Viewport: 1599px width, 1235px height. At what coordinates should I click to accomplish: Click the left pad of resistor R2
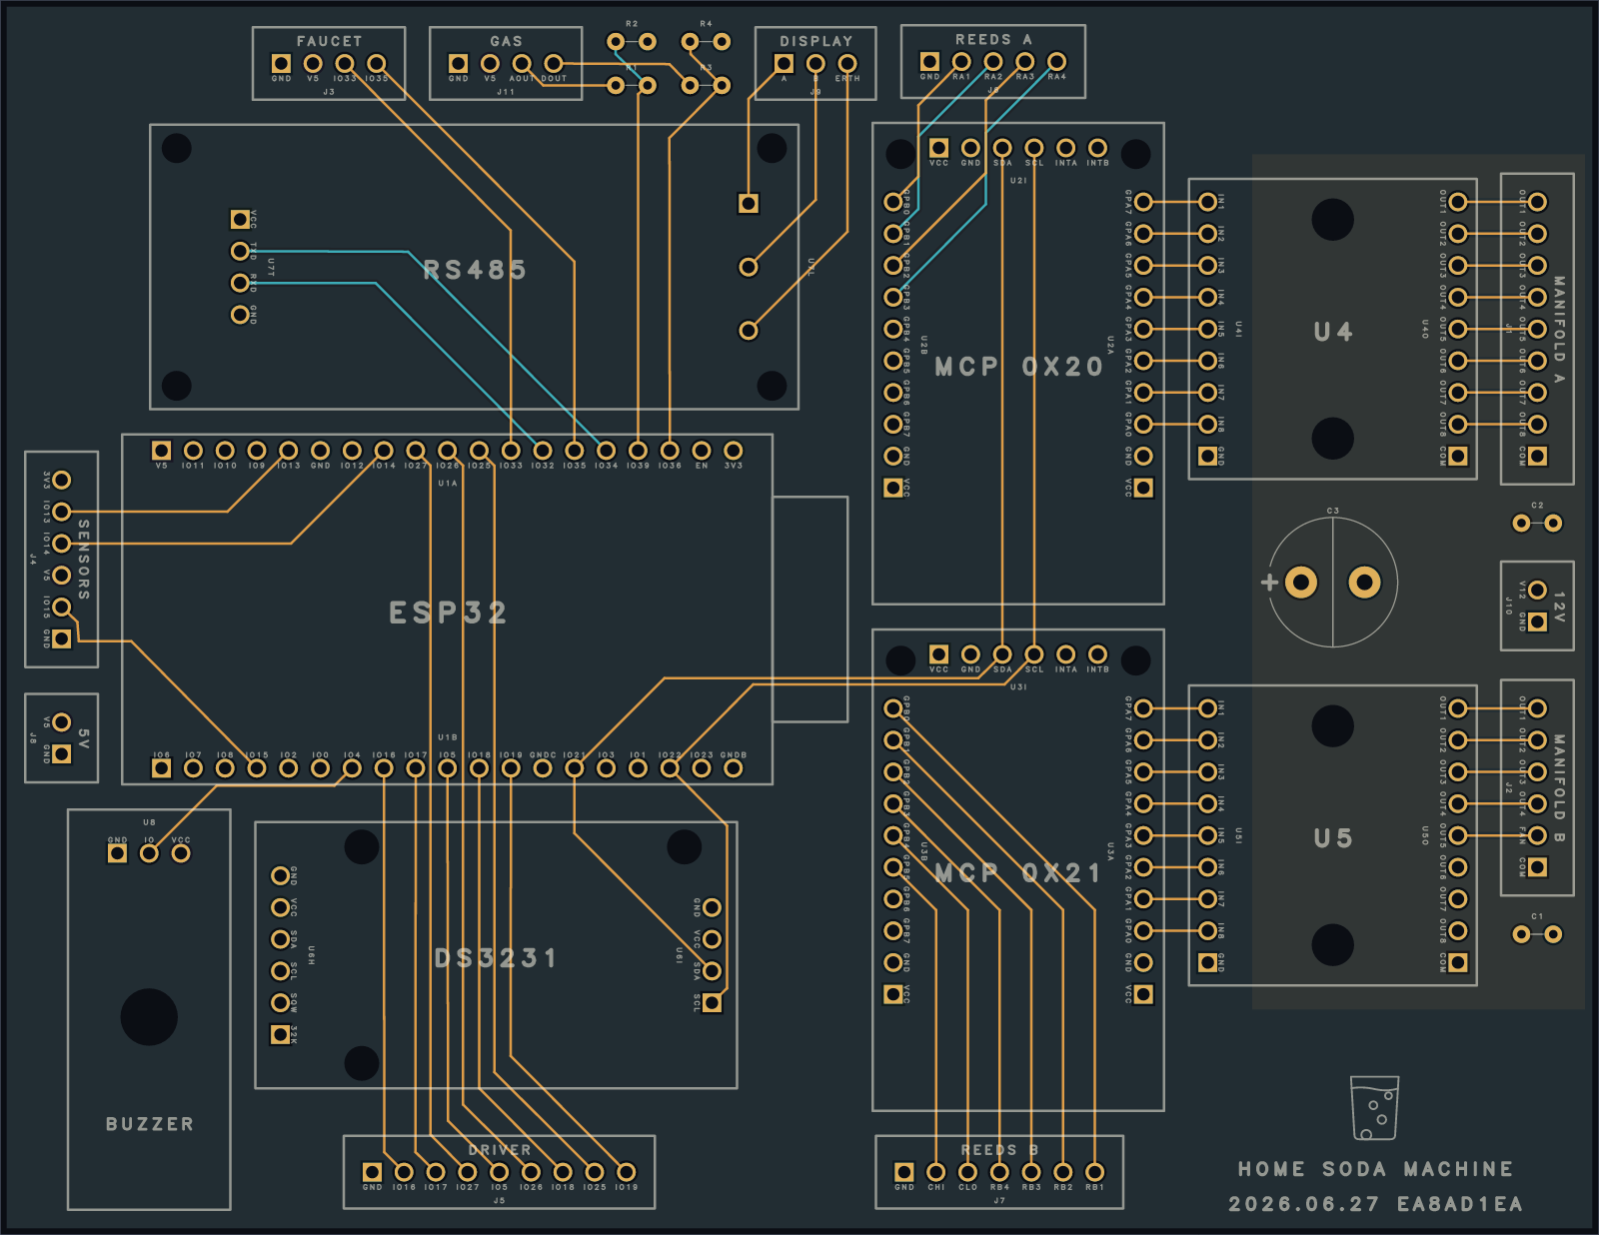(616, 41)
